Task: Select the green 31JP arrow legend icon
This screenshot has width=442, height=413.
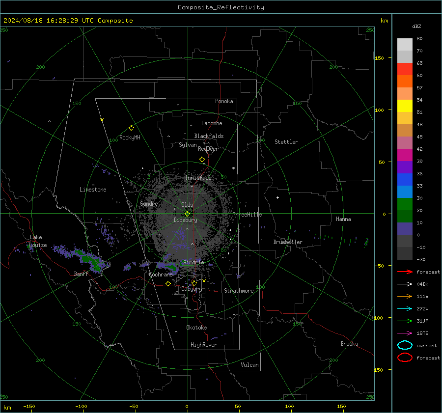Action: tap(405, 321)
